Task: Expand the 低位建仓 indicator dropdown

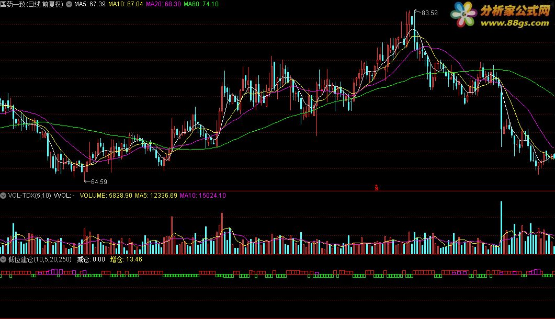Action: [3, 259]
